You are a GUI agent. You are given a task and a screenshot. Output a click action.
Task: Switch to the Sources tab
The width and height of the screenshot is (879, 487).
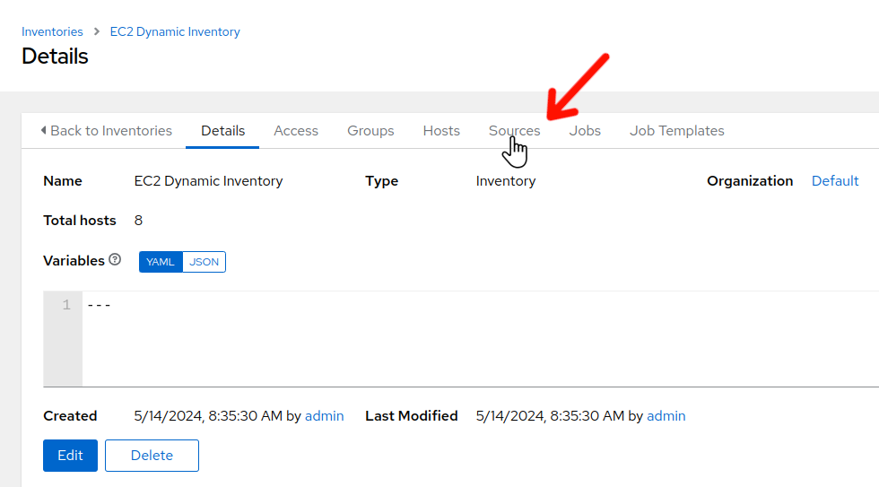point(514,131)
